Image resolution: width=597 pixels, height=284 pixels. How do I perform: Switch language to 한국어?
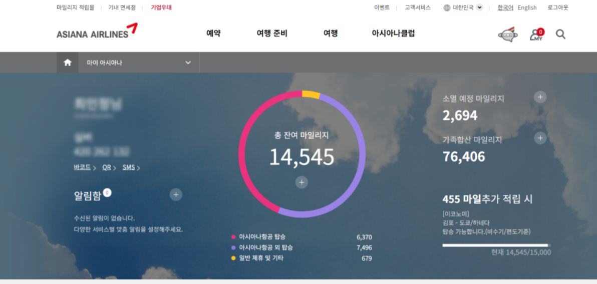[505, 7]
